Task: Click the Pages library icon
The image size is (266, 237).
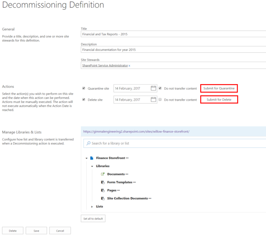Action: point(103,190)
